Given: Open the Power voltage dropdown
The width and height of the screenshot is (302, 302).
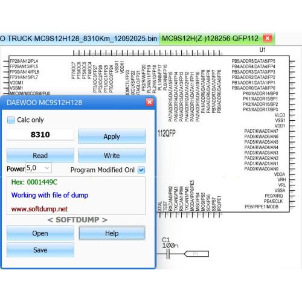Looking at the screenshot, I should click(39, 168).
